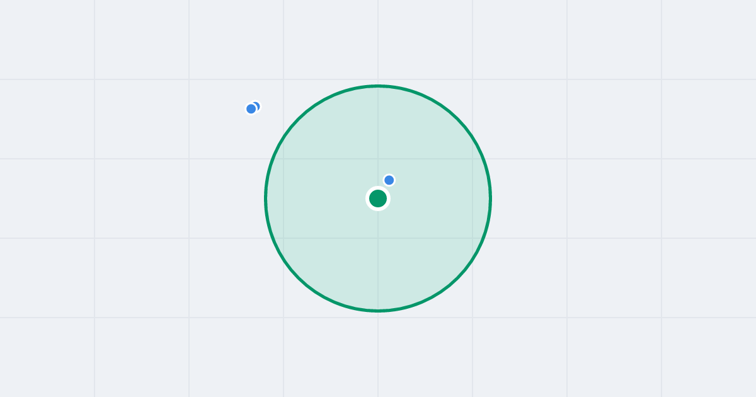756x397 pixels.
Task: Click the rightmost point of the green circle outline
Action: coord(490,198)
